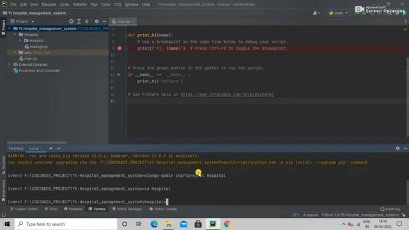Click the PyCharm taskbar icon

[213, 224]
